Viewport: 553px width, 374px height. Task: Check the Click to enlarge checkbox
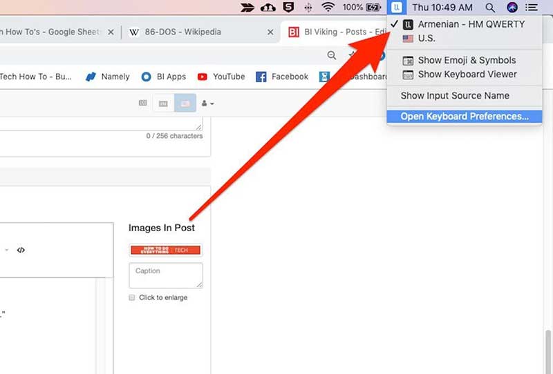tap(132, 297)
